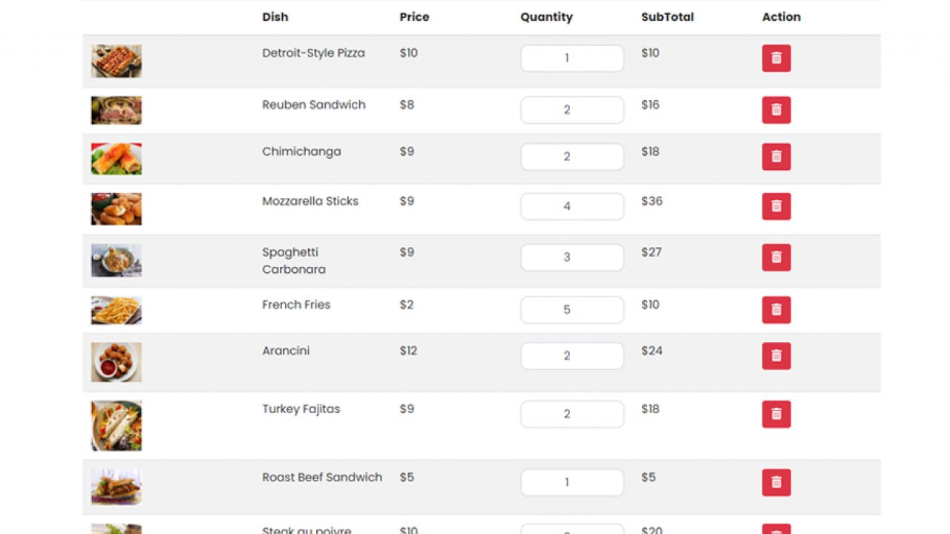Delete the Detroit-Style Pizza row
The image size is (950, 534).
(776, 58)
